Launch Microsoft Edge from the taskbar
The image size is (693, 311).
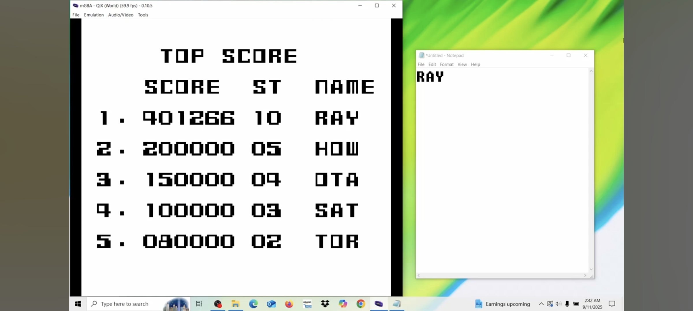point(253,304)
